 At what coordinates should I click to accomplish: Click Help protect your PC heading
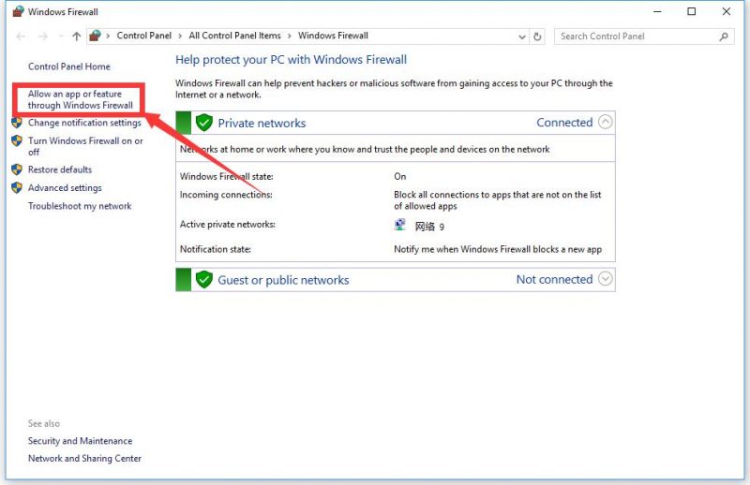(x=291, y=60)
